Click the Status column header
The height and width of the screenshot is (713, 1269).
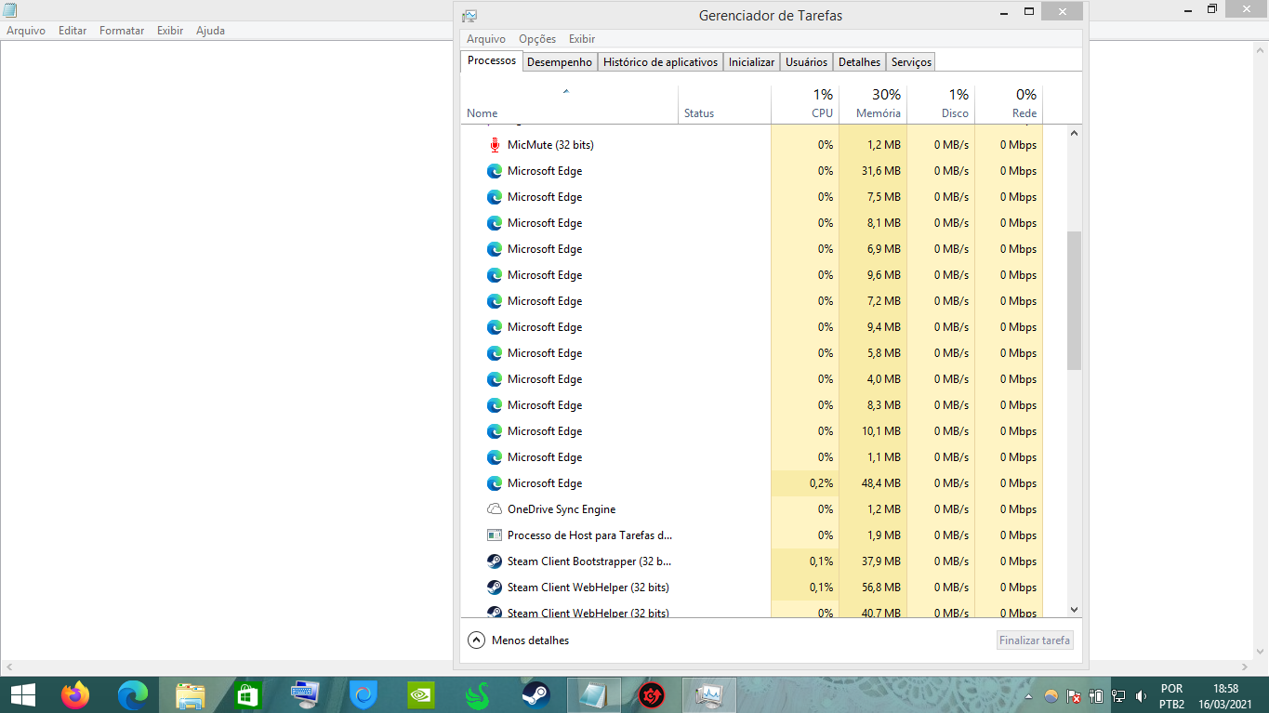[724, 104]
